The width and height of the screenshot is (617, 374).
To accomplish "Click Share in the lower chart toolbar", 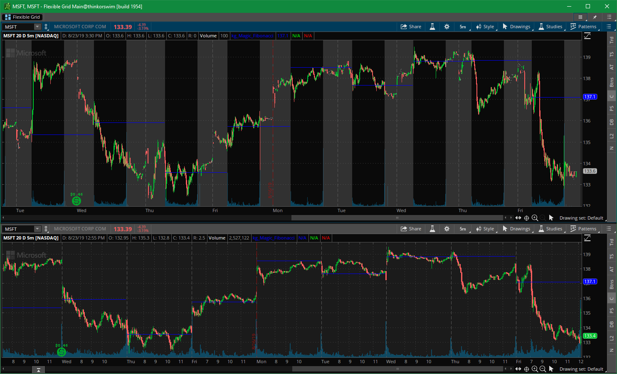I will click(411, 229).
